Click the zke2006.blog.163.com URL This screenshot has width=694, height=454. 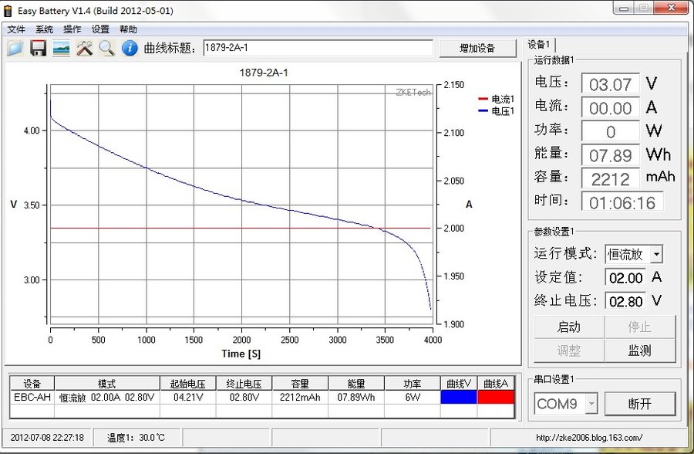tap(589, 438)
